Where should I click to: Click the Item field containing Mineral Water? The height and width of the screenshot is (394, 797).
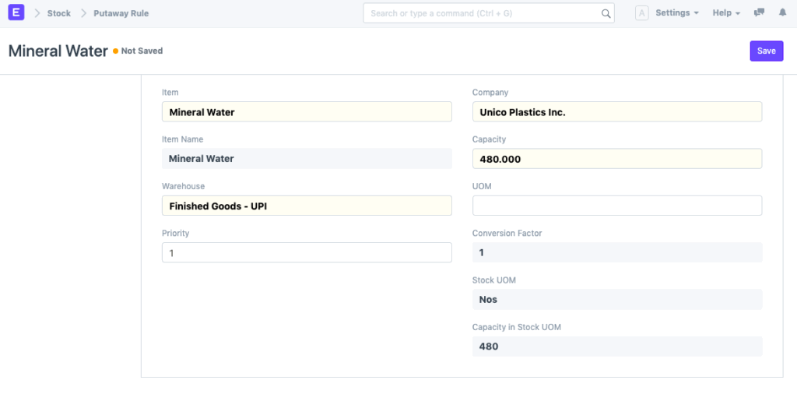(306, 112)
